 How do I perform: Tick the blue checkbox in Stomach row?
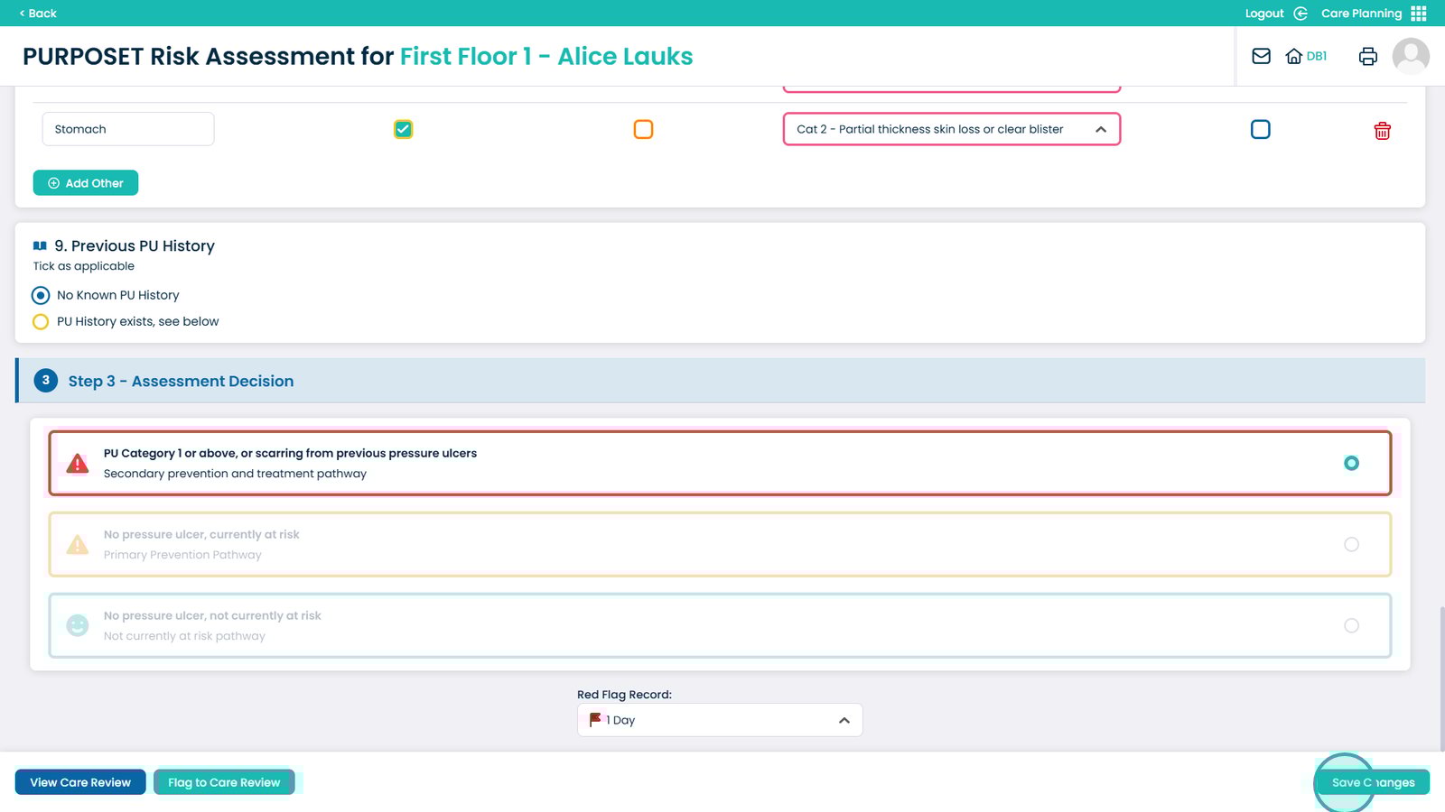coord(1260,129)
